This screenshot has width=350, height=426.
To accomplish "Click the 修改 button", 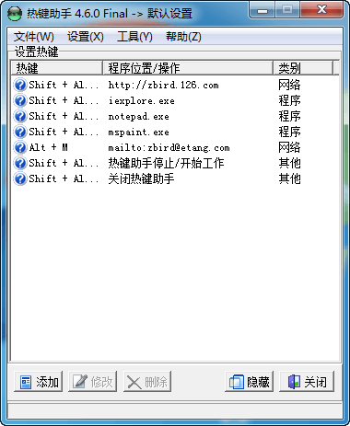I will (x=93, y=382).
